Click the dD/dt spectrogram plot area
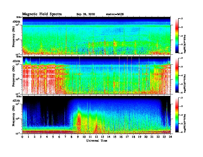The height and width of the screenshot is (157, 203). tap(96, 75)
